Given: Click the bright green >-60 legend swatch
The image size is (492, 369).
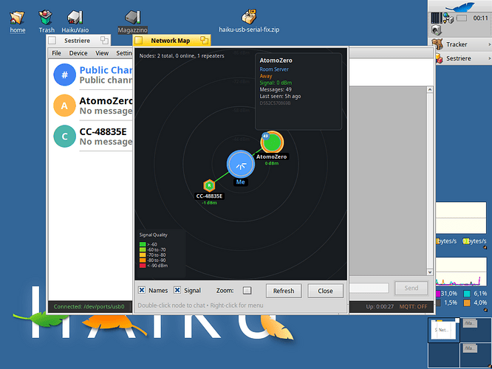Looking at the screenshot, I should pyautogui.click(x=143, y=244).
